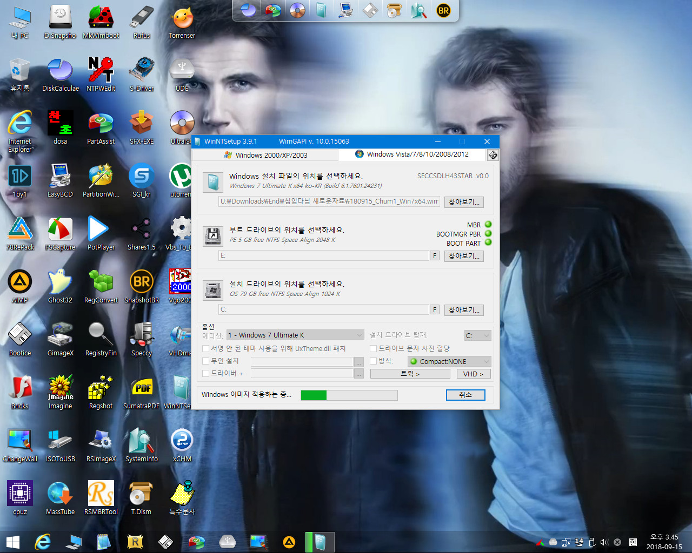Viewport: 692px width, 553px height.
Task: Toggle the 방식 checkbox
Action: (x=373, y=361)
